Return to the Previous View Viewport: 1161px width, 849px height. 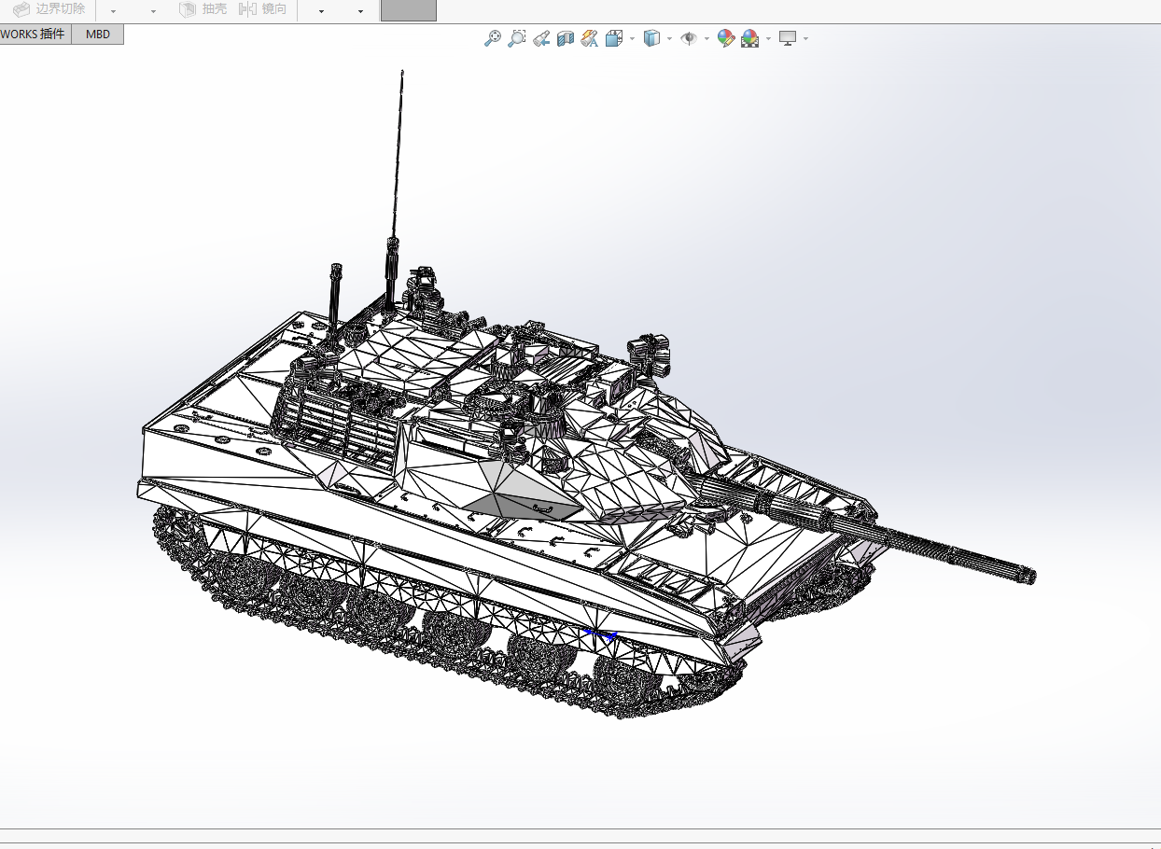pos(541,38)
